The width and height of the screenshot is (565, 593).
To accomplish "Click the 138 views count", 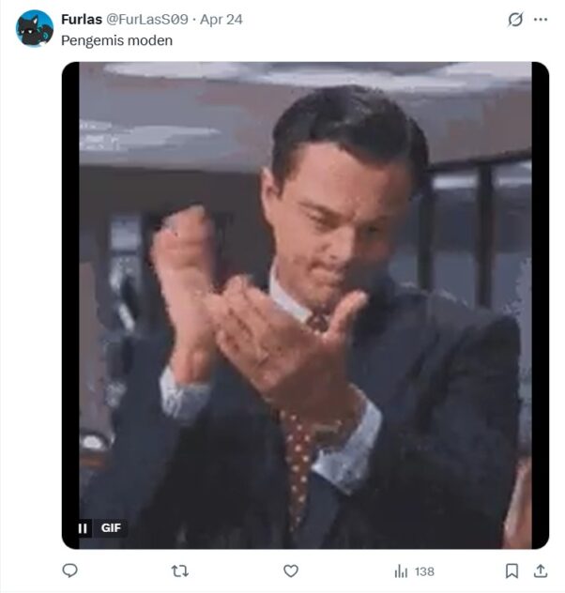I will (424, 571).
